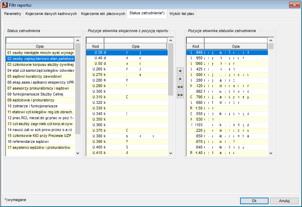Select row 14 naucz.zat.w szk.prow.przez o.a.rz
The height and width of the screenshot is (207, 302).
40,130
